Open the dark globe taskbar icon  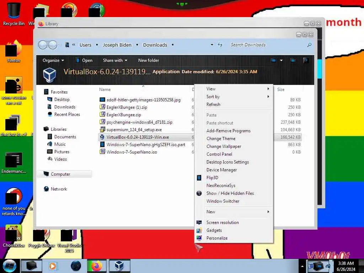76,266
